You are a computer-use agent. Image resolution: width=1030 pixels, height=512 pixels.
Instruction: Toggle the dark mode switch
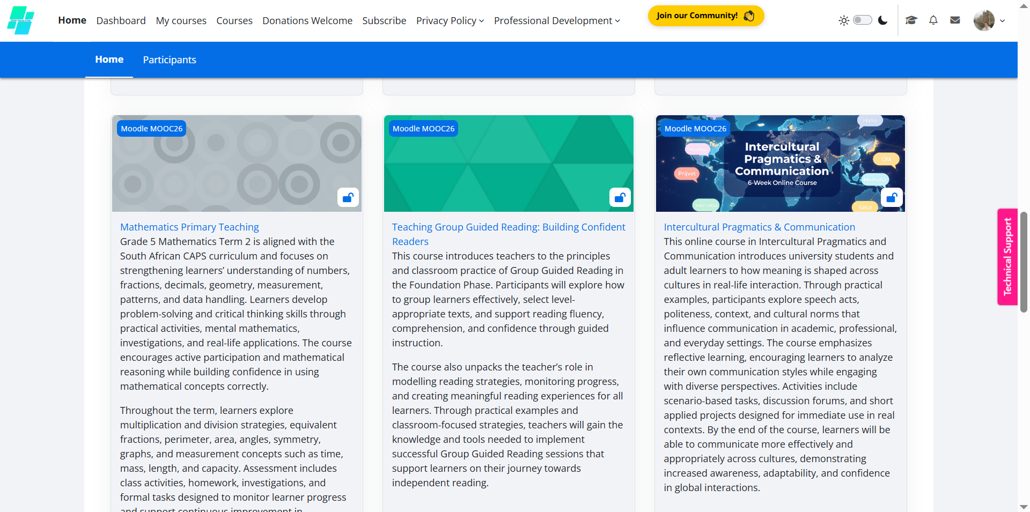863,20
